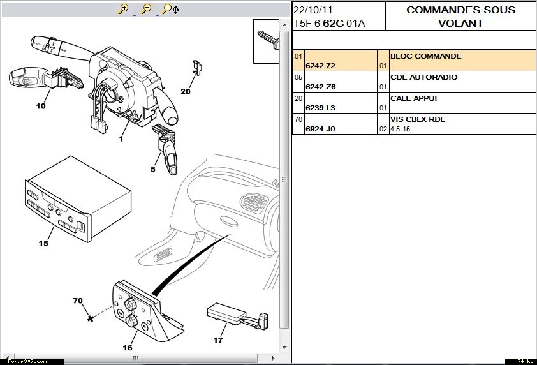Click callout number 15 under radio unit
Screen dimensions: 537x365
click(43, 243)
